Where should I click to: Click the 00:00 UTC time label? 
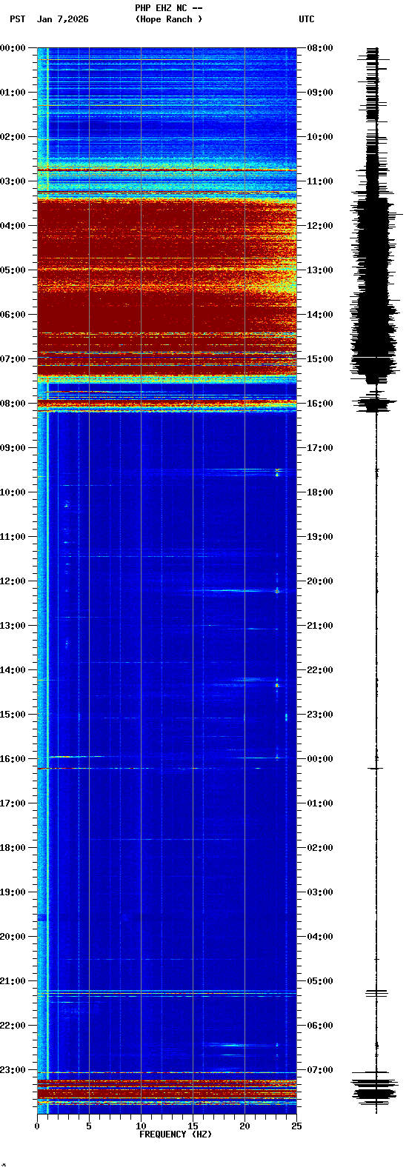pyautogui.click(x=319, y=759)
